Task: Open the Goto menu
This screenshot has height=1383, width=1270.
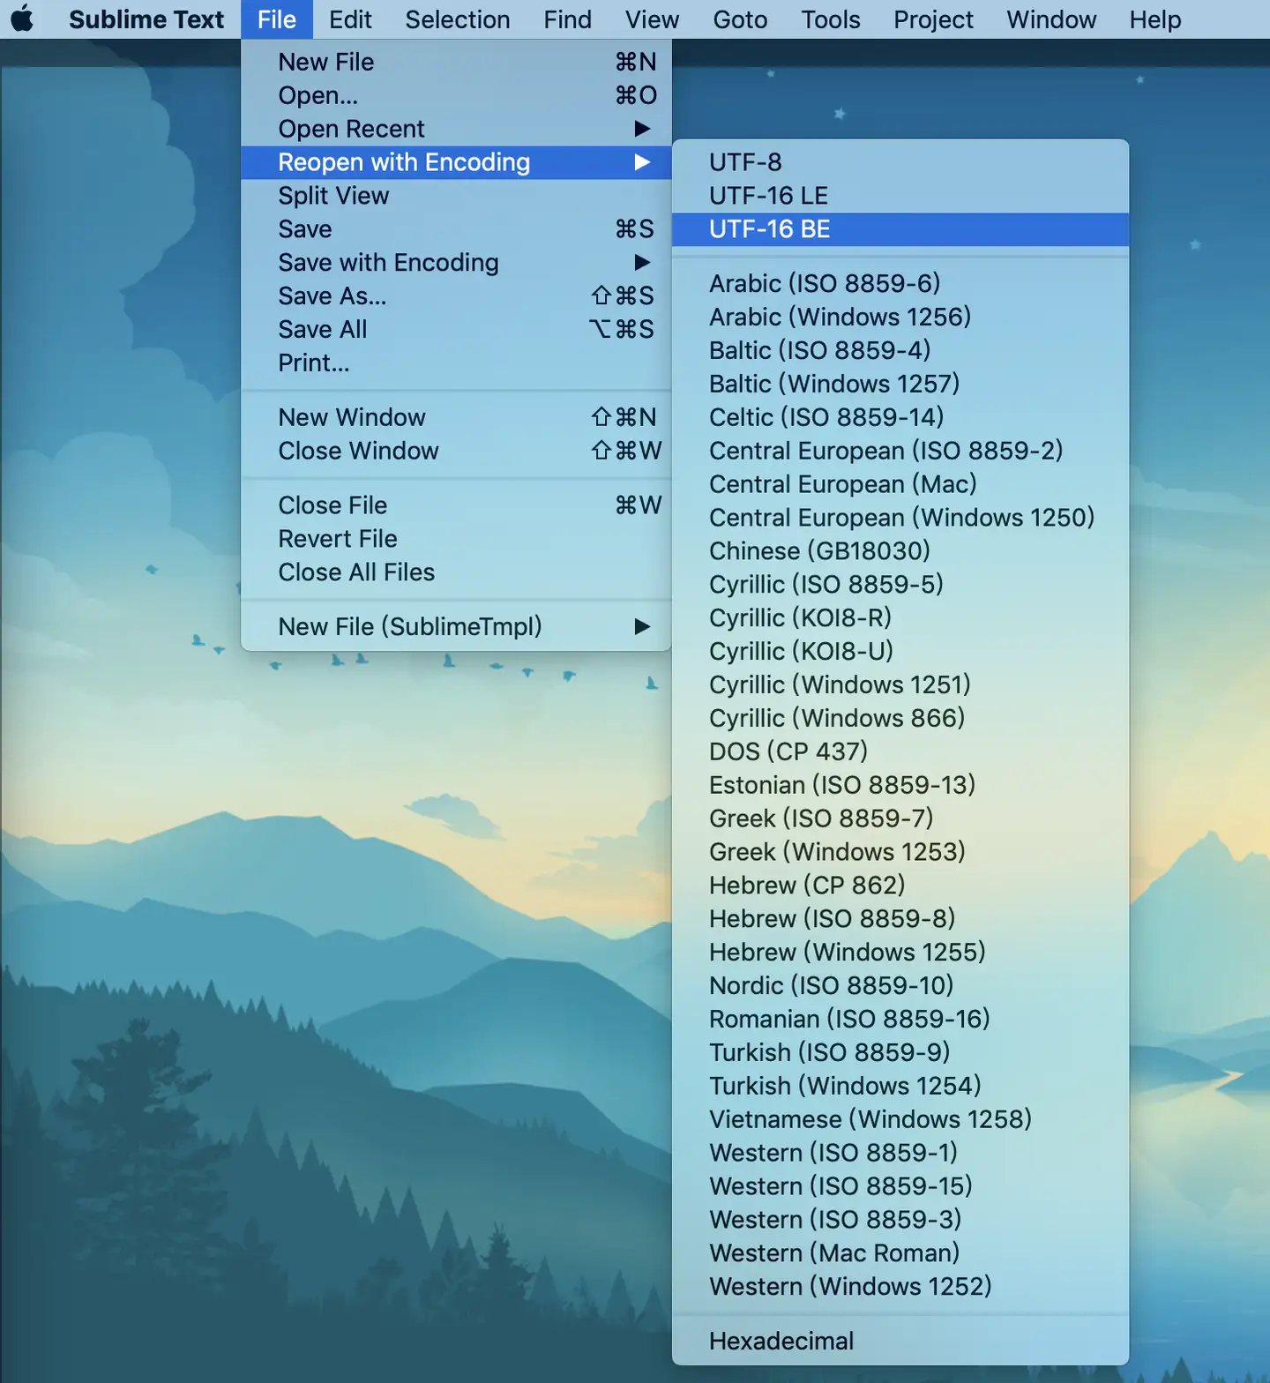Action: (740, 19)
